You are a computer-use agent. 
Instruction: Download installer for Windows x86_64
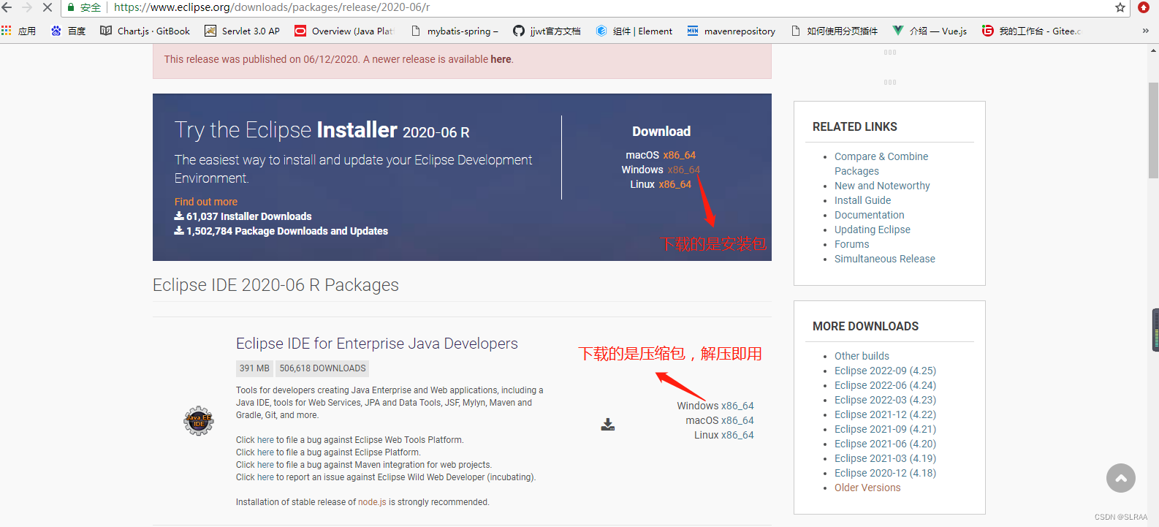click(683, 170)
